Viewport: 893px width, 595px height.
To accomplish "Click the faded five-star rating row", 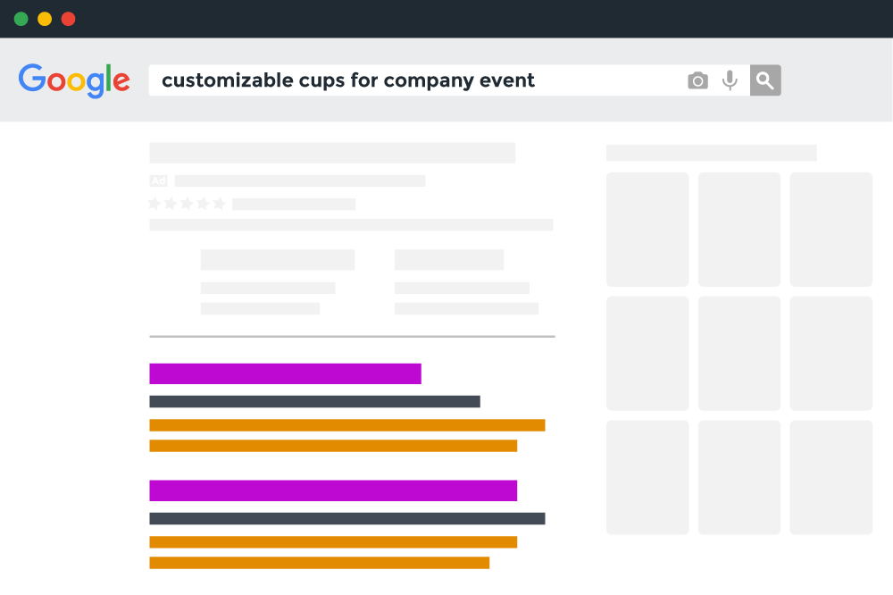I will coord(187,204).
